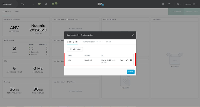
Task: Click the edit pencil icon for kiiro directory
Action: coord(127,60)
